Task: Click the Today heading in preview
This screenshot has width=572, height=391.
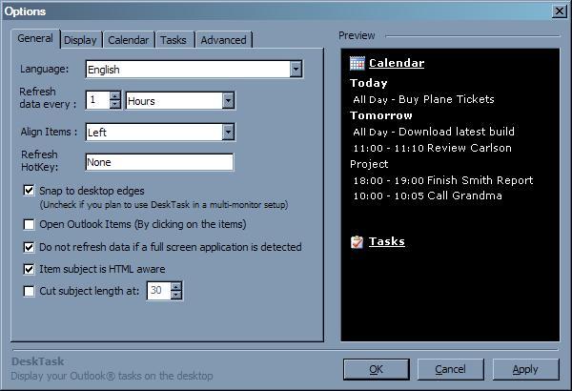Action: (368, 83)
